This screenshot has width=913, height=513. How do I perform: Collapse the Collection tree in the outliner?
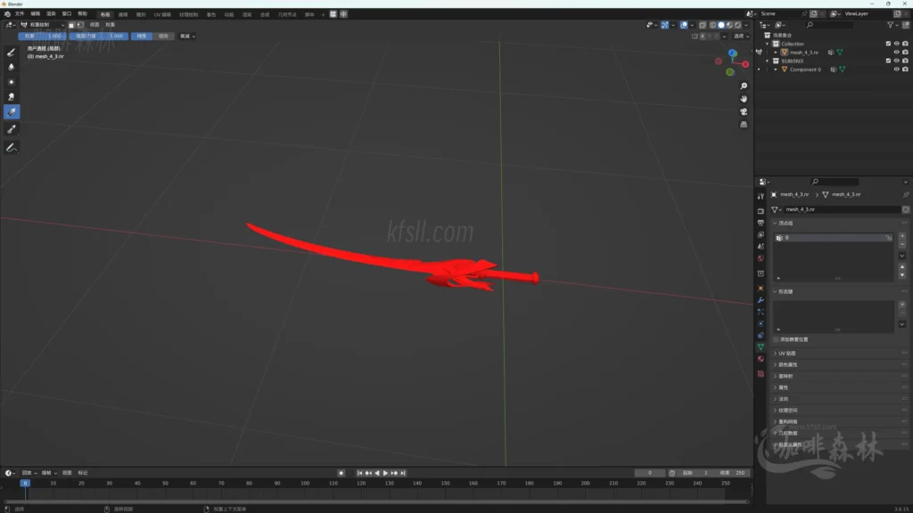[x=767, y=44]
